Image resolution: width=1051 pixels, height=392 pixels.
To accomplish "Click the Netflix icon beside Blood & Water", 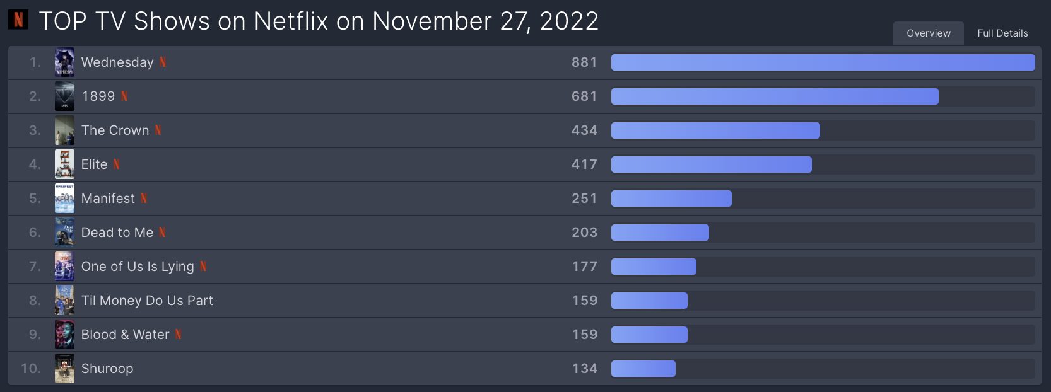I will point(179,334).
